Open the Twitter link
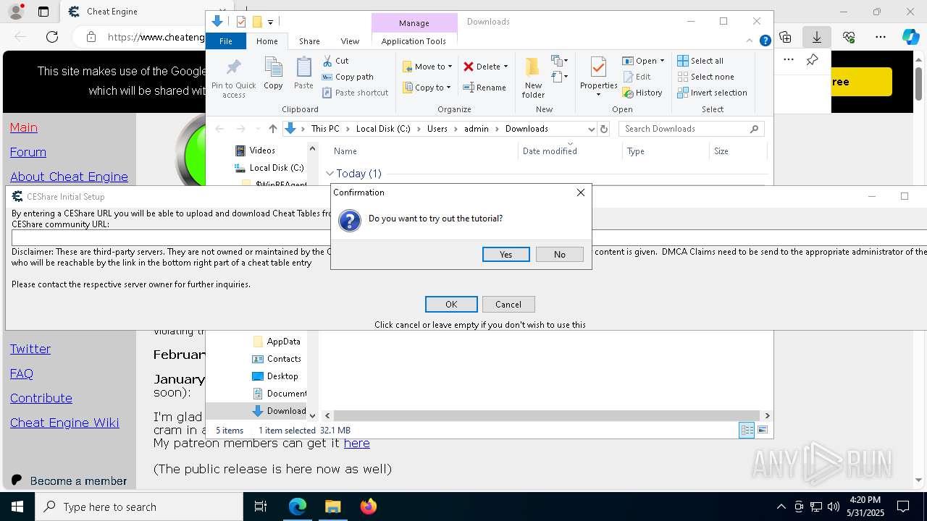Screen dimensions: 927x521 click(x=30, y=349)
